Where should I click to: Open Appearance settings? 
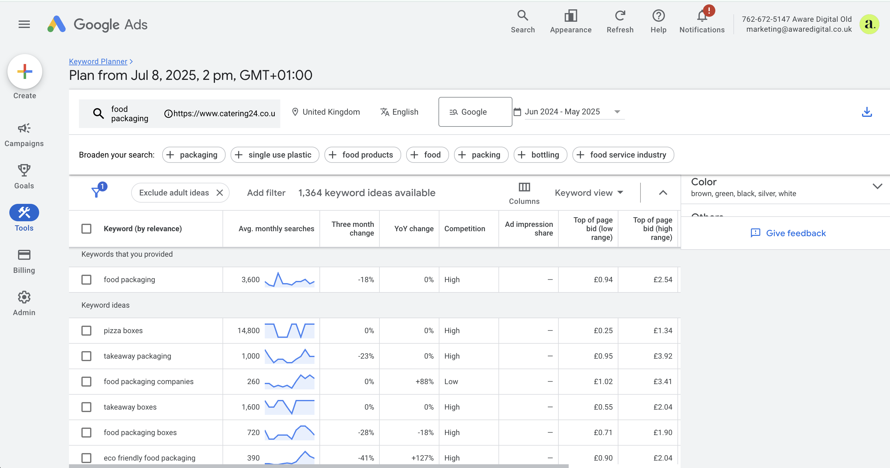click(x=571, y=21)
